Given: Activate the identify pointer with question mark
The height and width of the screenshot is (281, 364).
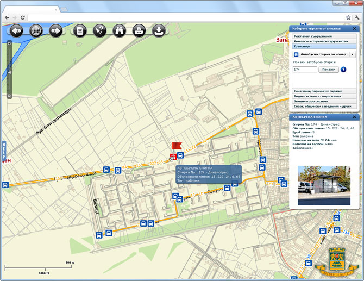Looking at the screenshot, I should (x=100, y=30).
